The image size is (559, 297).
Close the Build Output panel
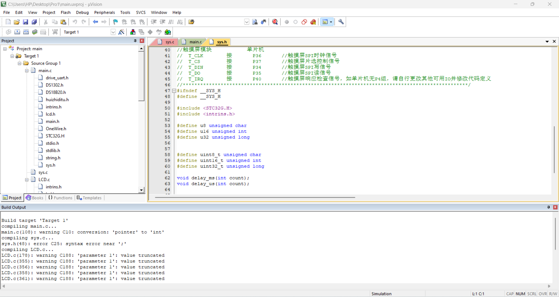555,207
